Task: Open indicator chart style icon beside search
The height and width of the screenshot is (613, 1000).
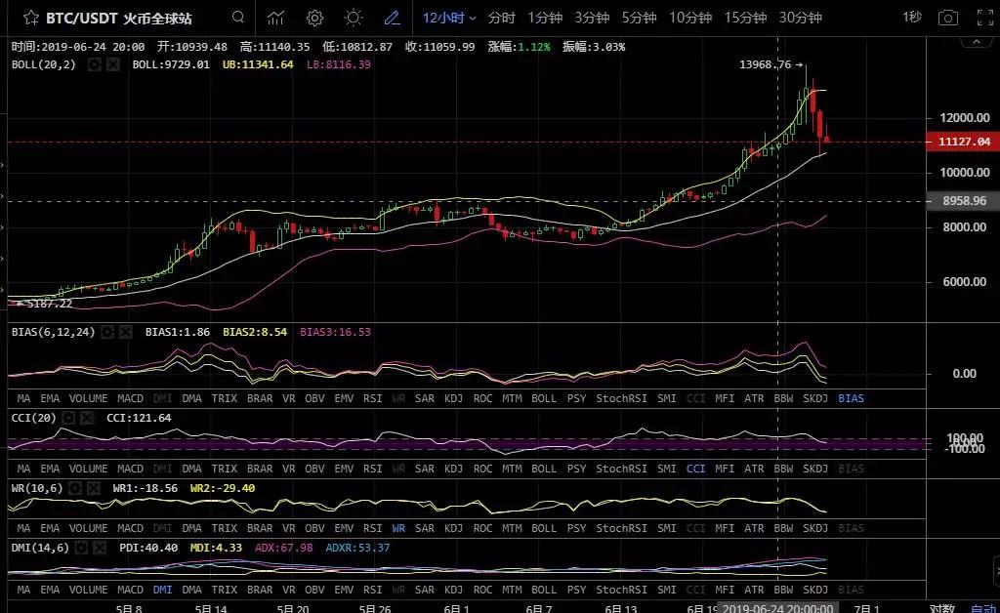Action: pyautogui.click(x=275, y=17)
